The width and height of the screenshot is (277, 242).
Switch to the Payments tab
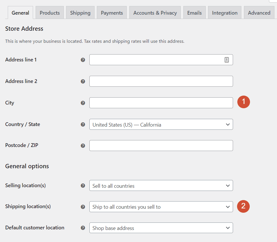[x=111, y=13]
